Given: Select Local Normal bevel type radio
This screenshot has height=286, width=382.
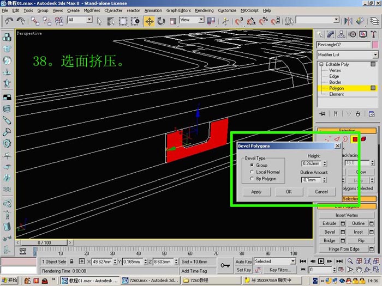Looking at the screenshot, I should [252, 172].
